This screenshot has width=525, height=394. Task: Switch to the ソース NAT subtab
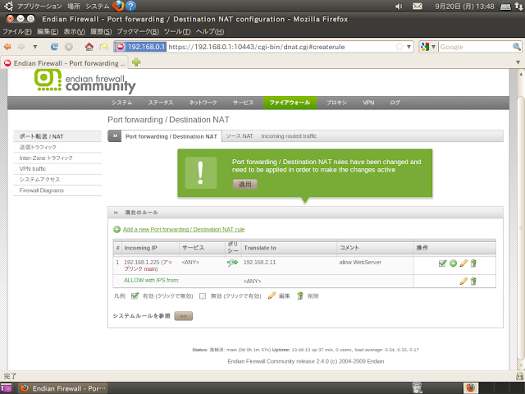click(x=240, y=136)
